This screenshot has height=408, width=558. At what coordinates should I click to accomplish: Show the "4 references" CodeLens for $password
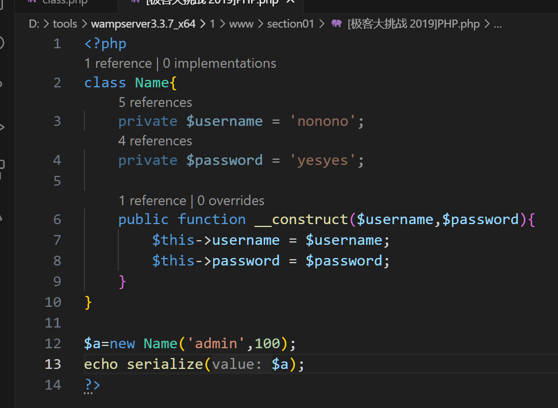(x=155, y=141)
